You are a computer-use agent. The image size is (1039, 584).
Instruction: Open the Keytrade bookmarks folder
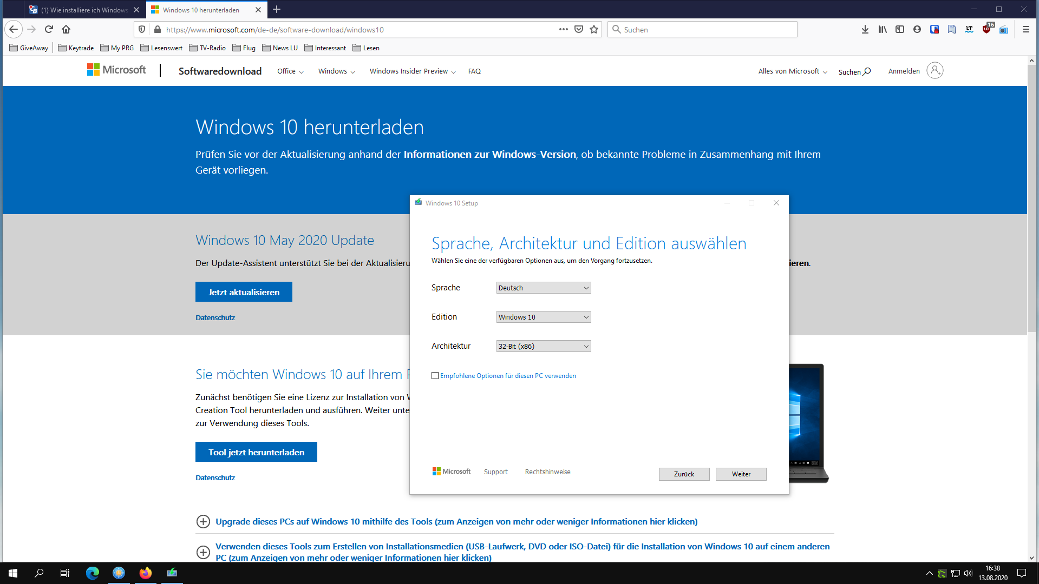(x=76, y=48)
